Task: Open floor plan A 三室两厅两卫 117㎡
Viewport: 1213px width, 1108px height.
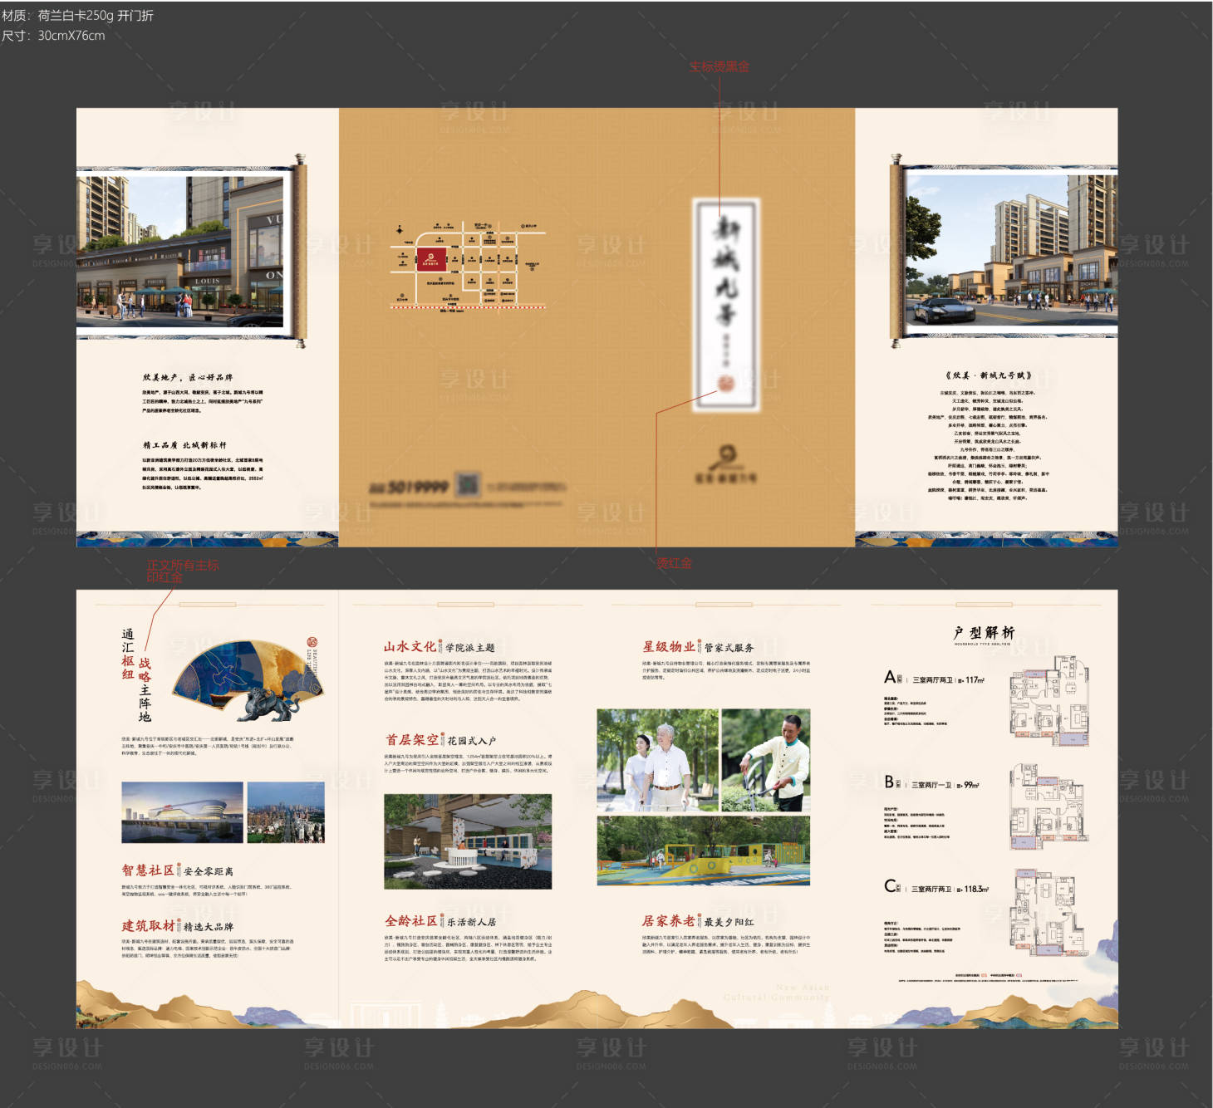Action: pos(1049,702)
